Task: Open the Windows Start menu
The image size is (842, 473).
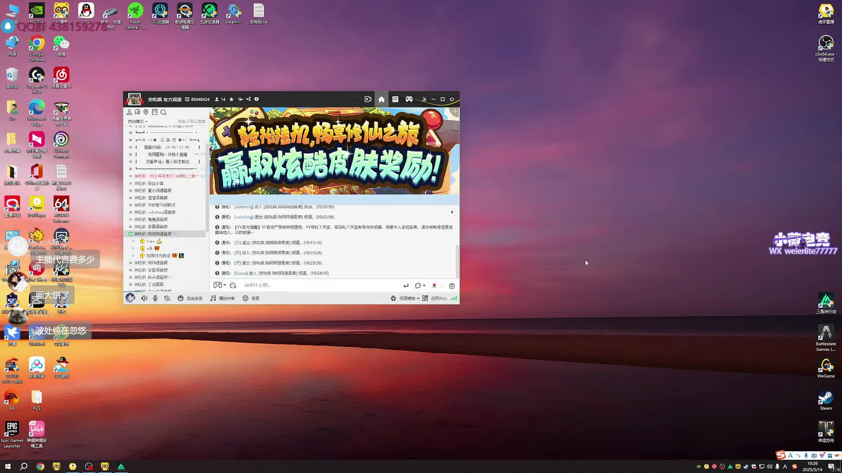Action: click(x=7, y=466)
